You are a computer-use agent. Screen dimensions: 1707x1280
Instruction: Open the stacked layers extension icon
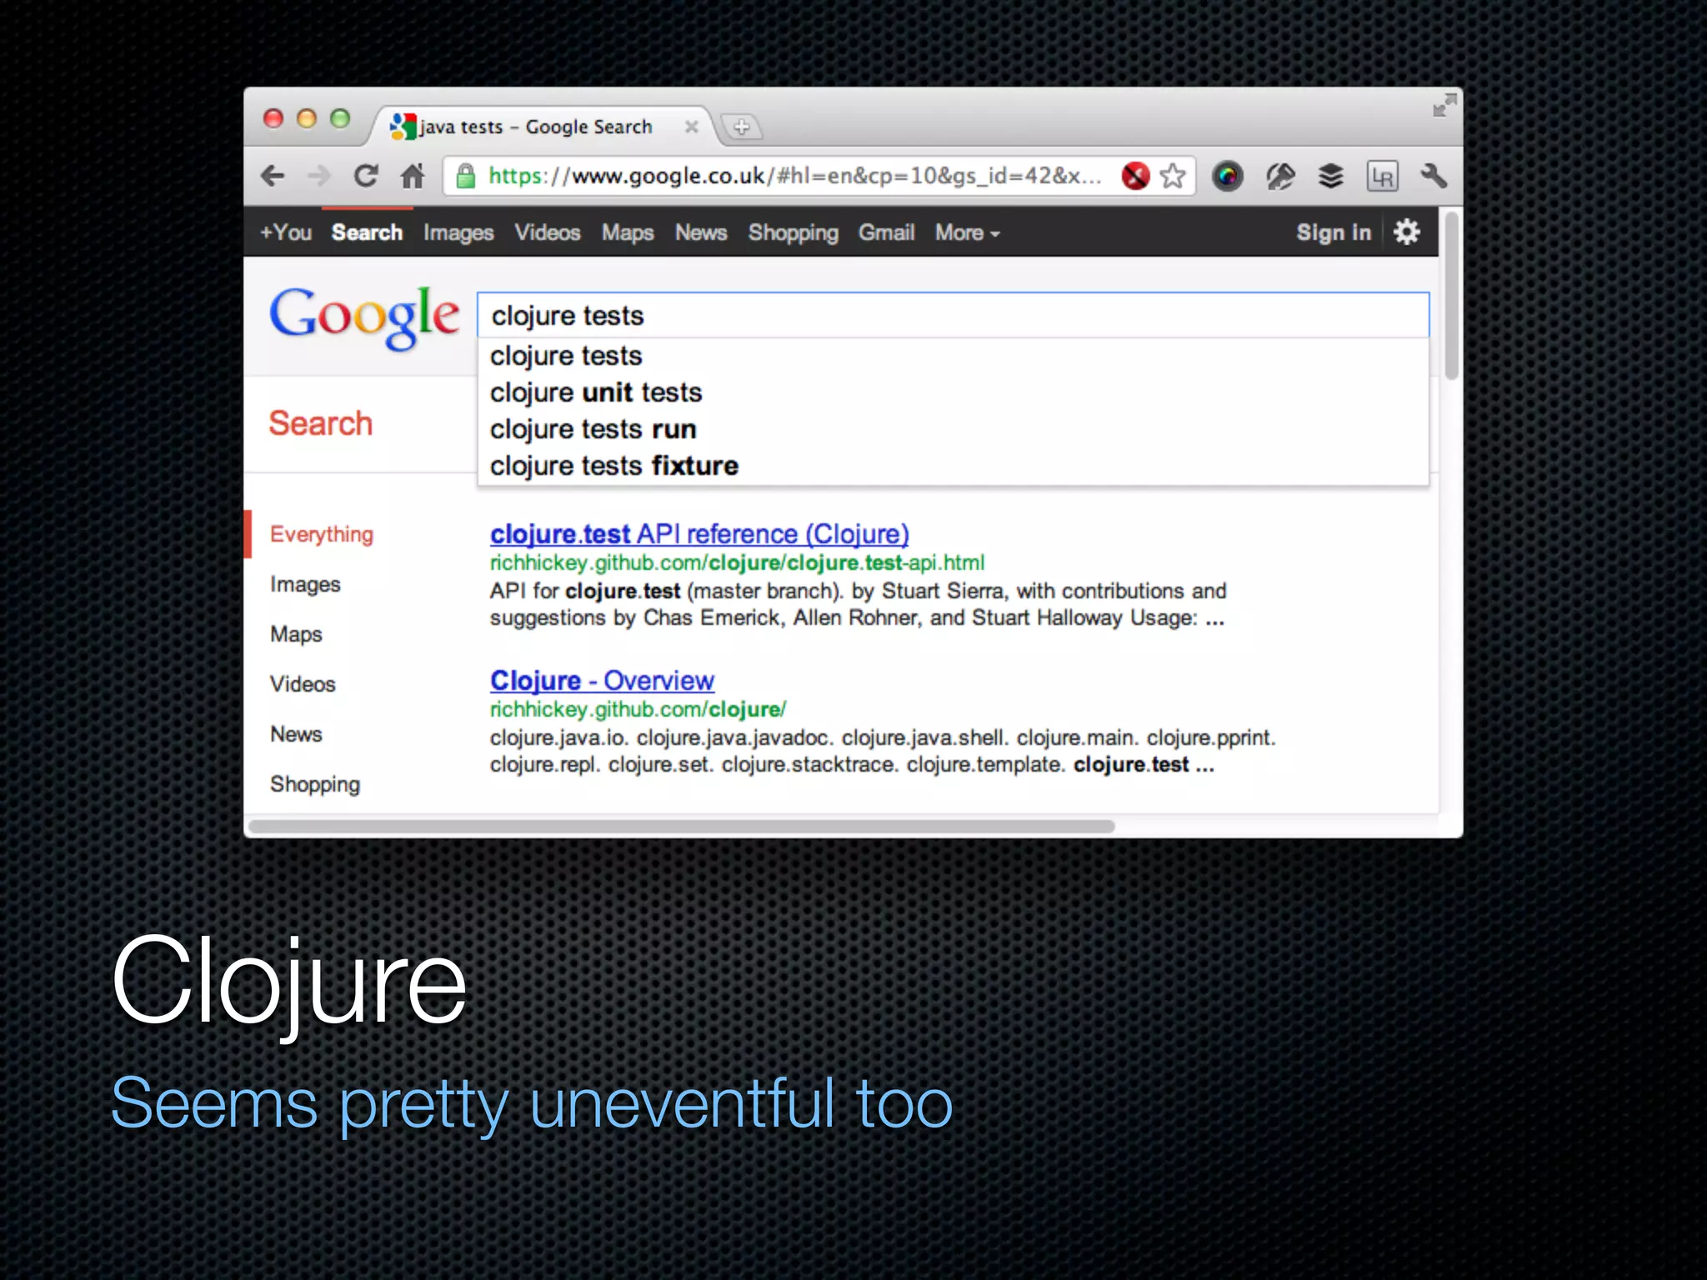coord(1331,176)
